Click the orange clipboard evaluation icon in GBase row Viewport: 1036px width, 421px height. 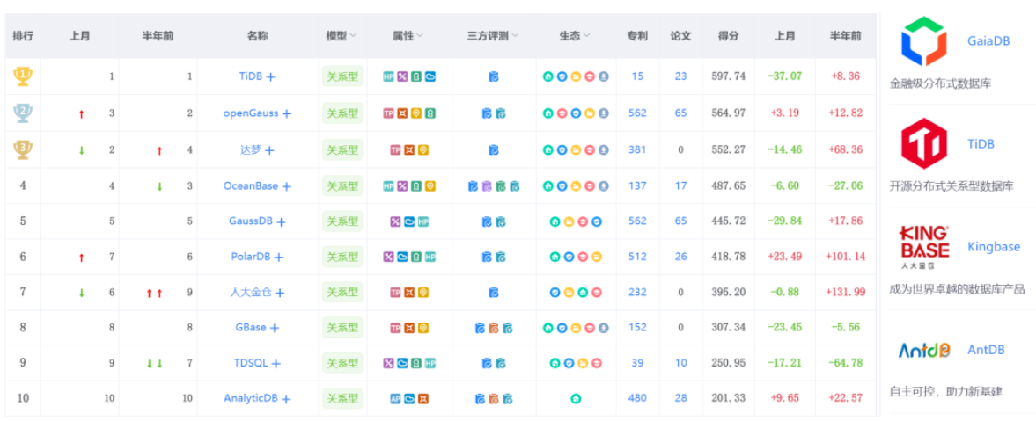coord(494,328)
